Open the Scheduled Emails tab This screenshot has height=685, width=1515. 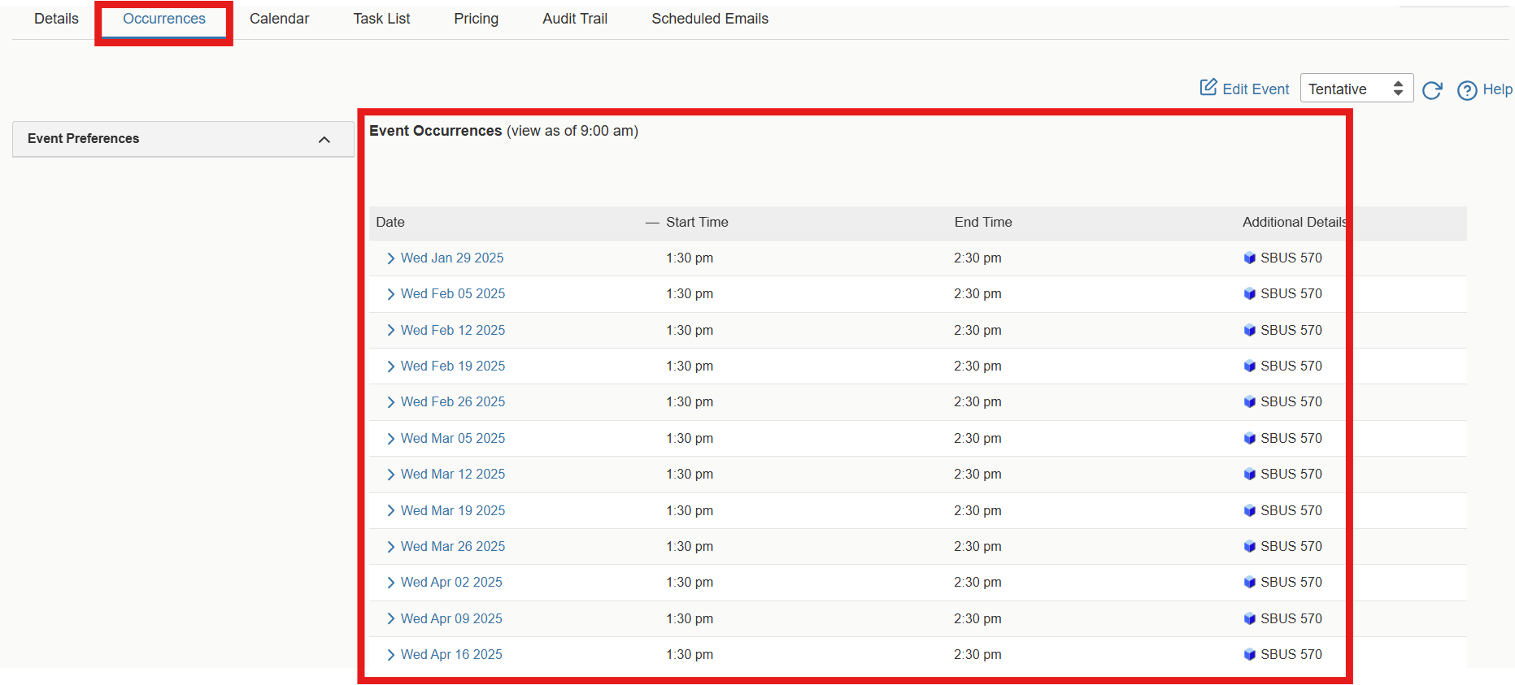(x=709, y=19)
